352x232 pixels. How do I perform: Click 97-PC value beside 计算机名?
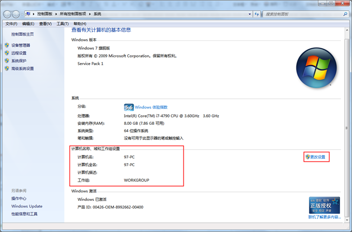click(x=129, y=157)
